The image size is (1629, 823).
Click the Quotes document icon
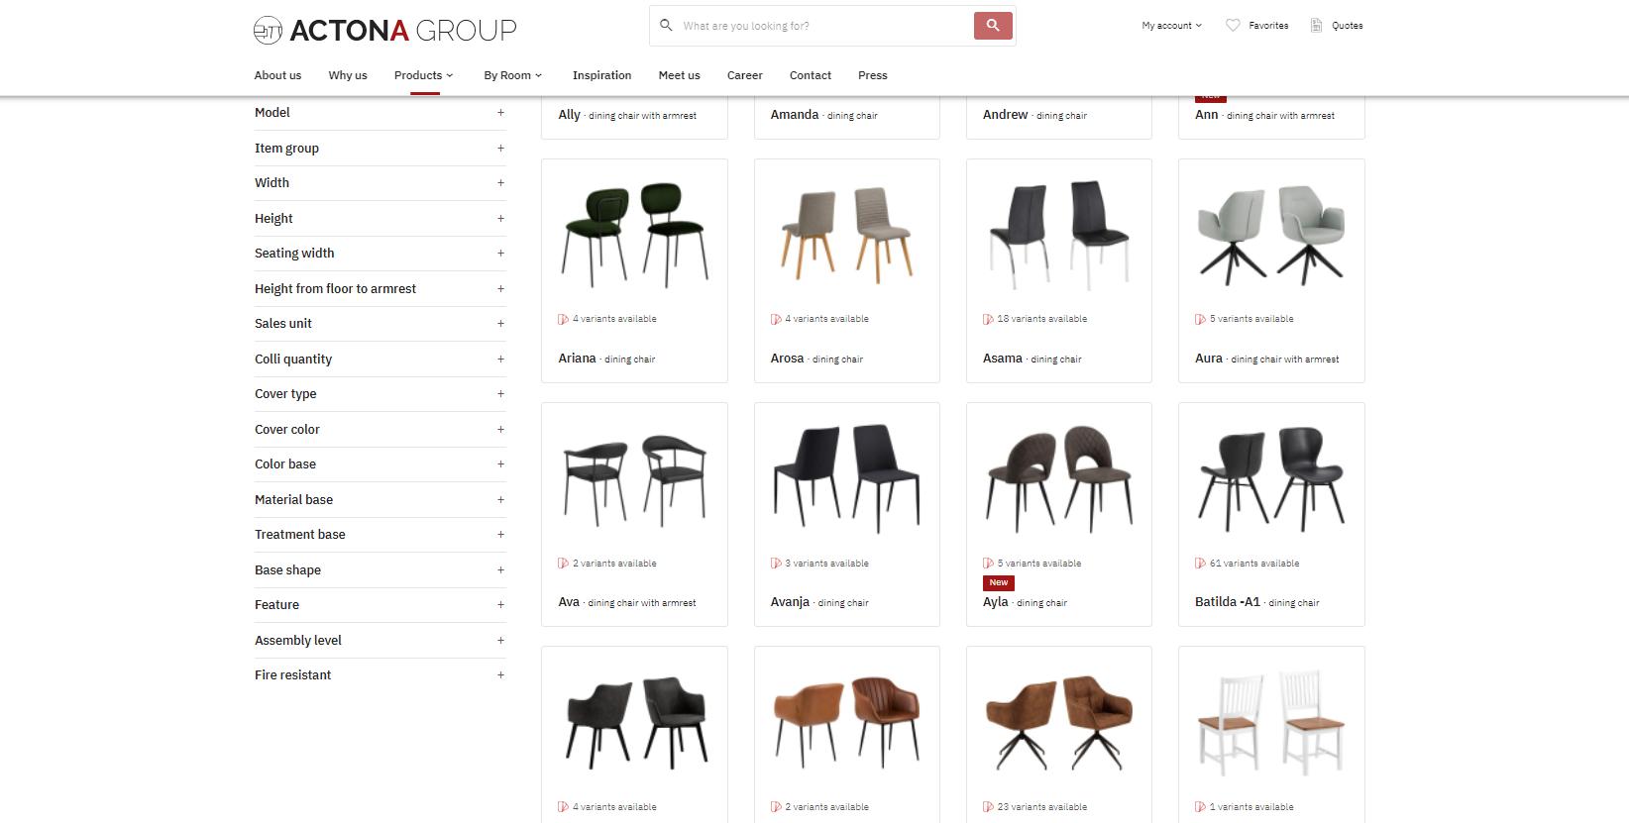click(x=1316, y=26)
